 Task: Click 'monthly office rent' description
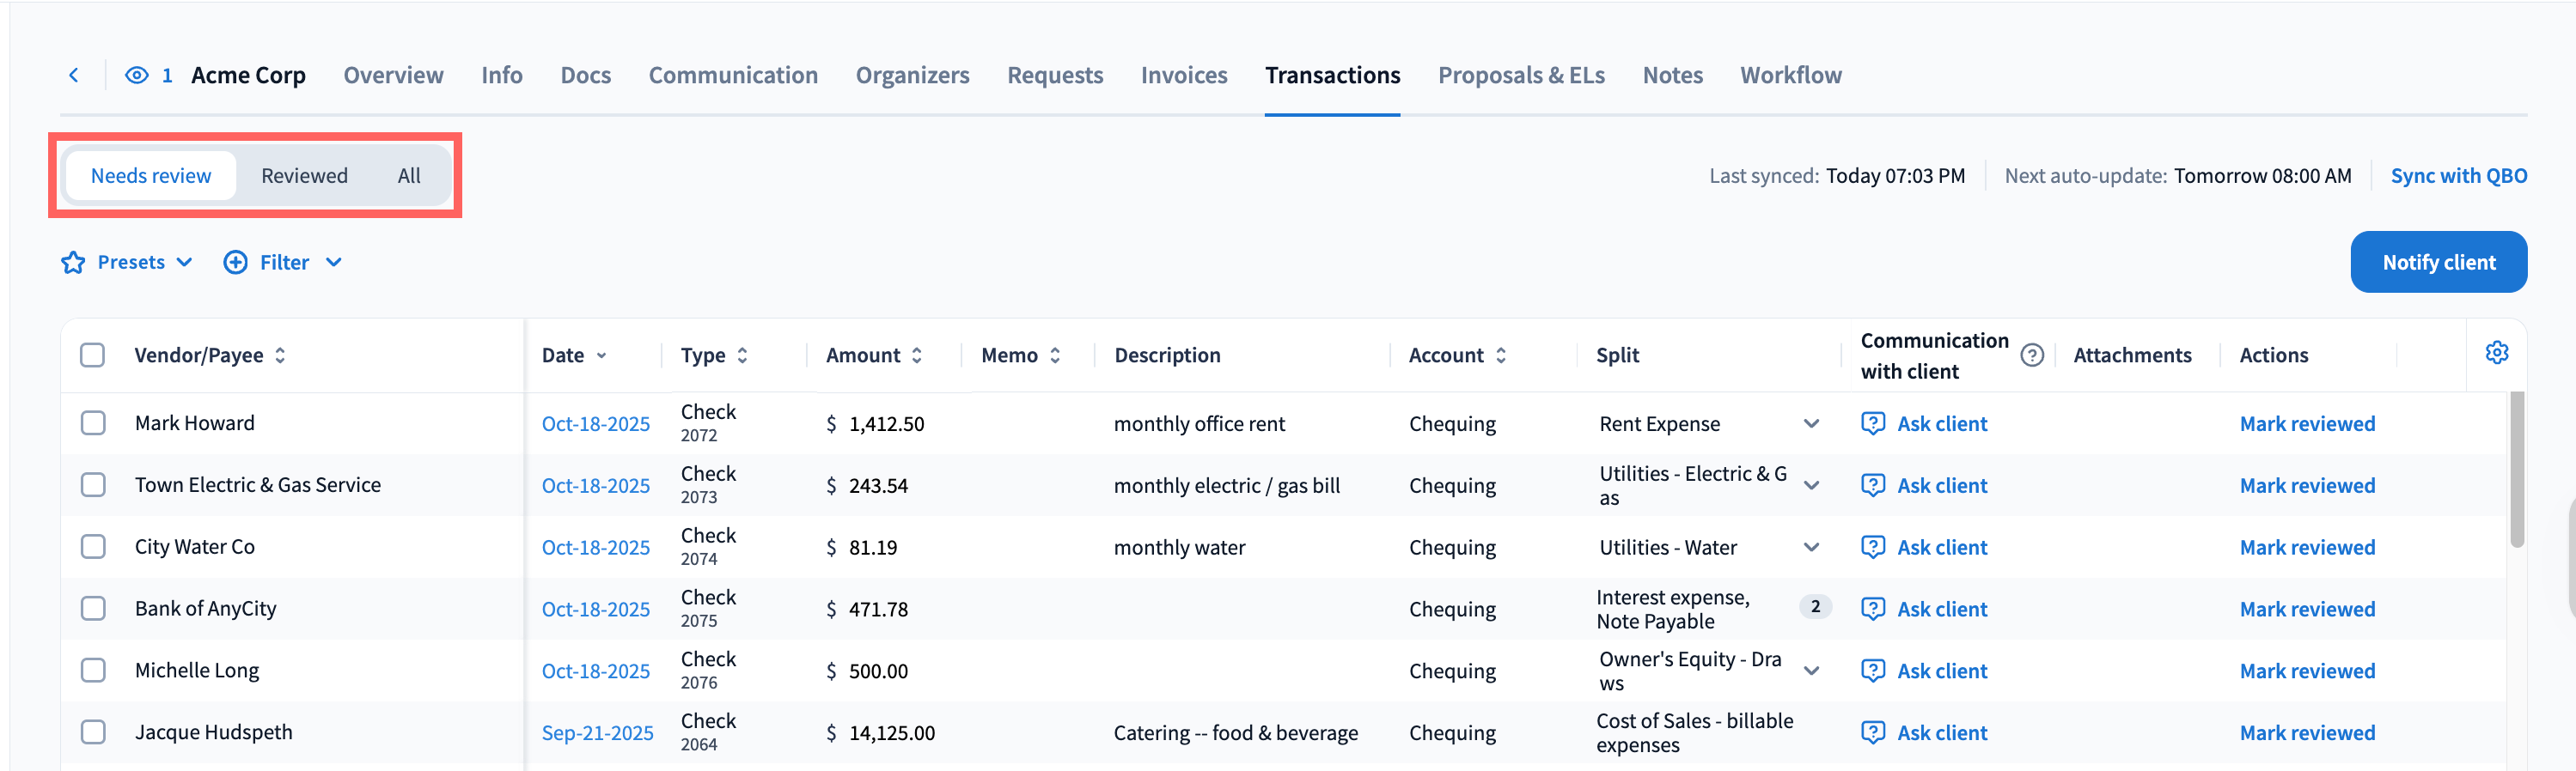(x=1199, y=423)
